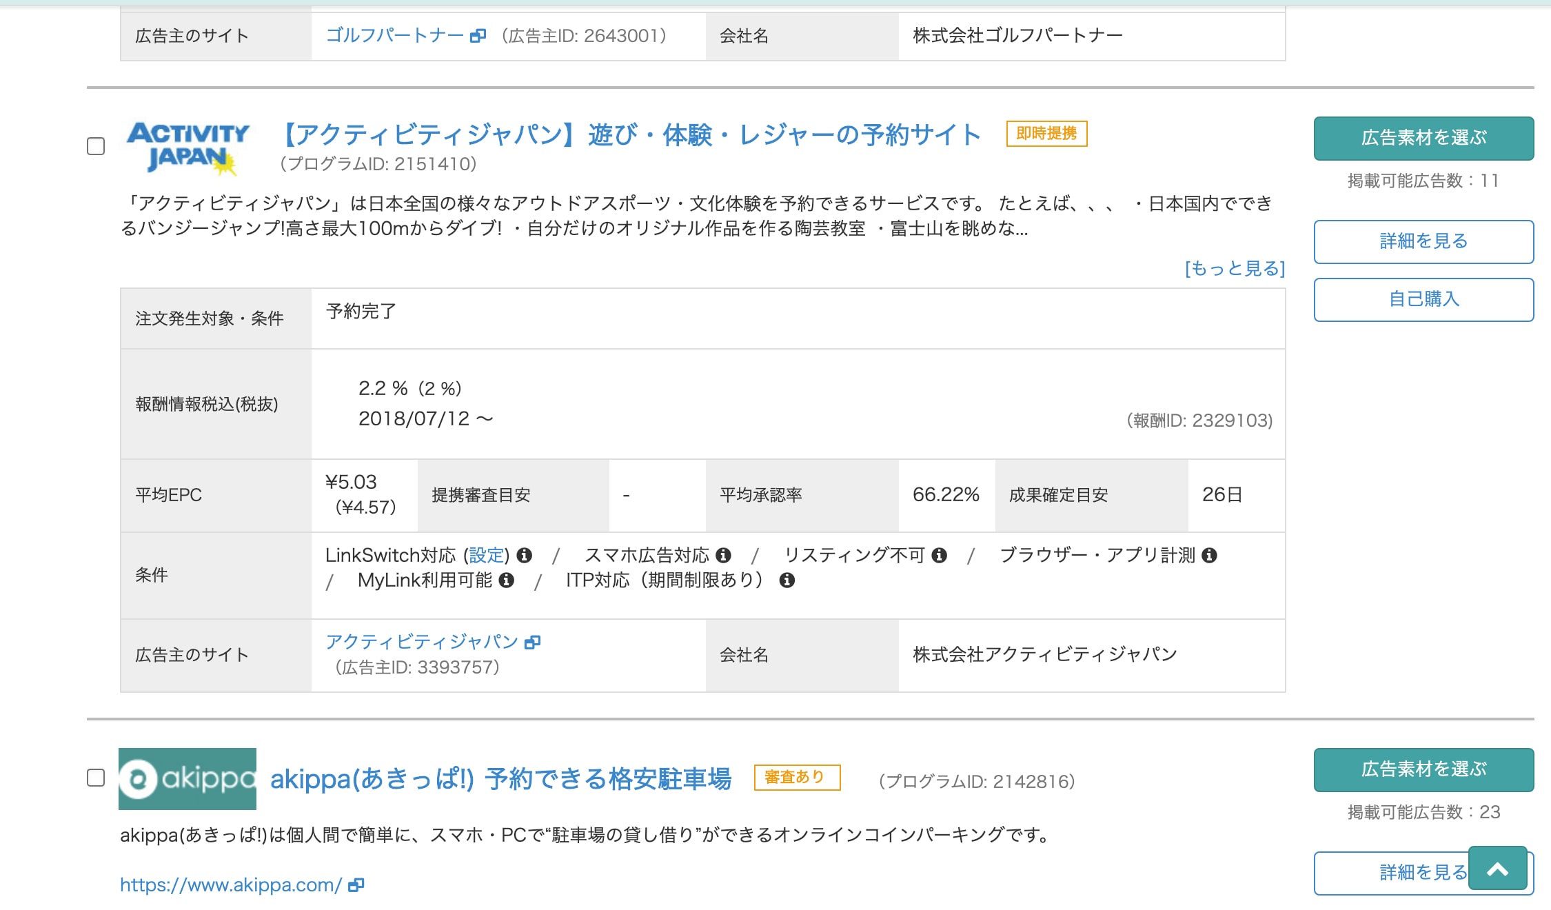1551x910 pixels.
Task: Open external link icon beside akippa URL
Action: click(x=356, y=885)
